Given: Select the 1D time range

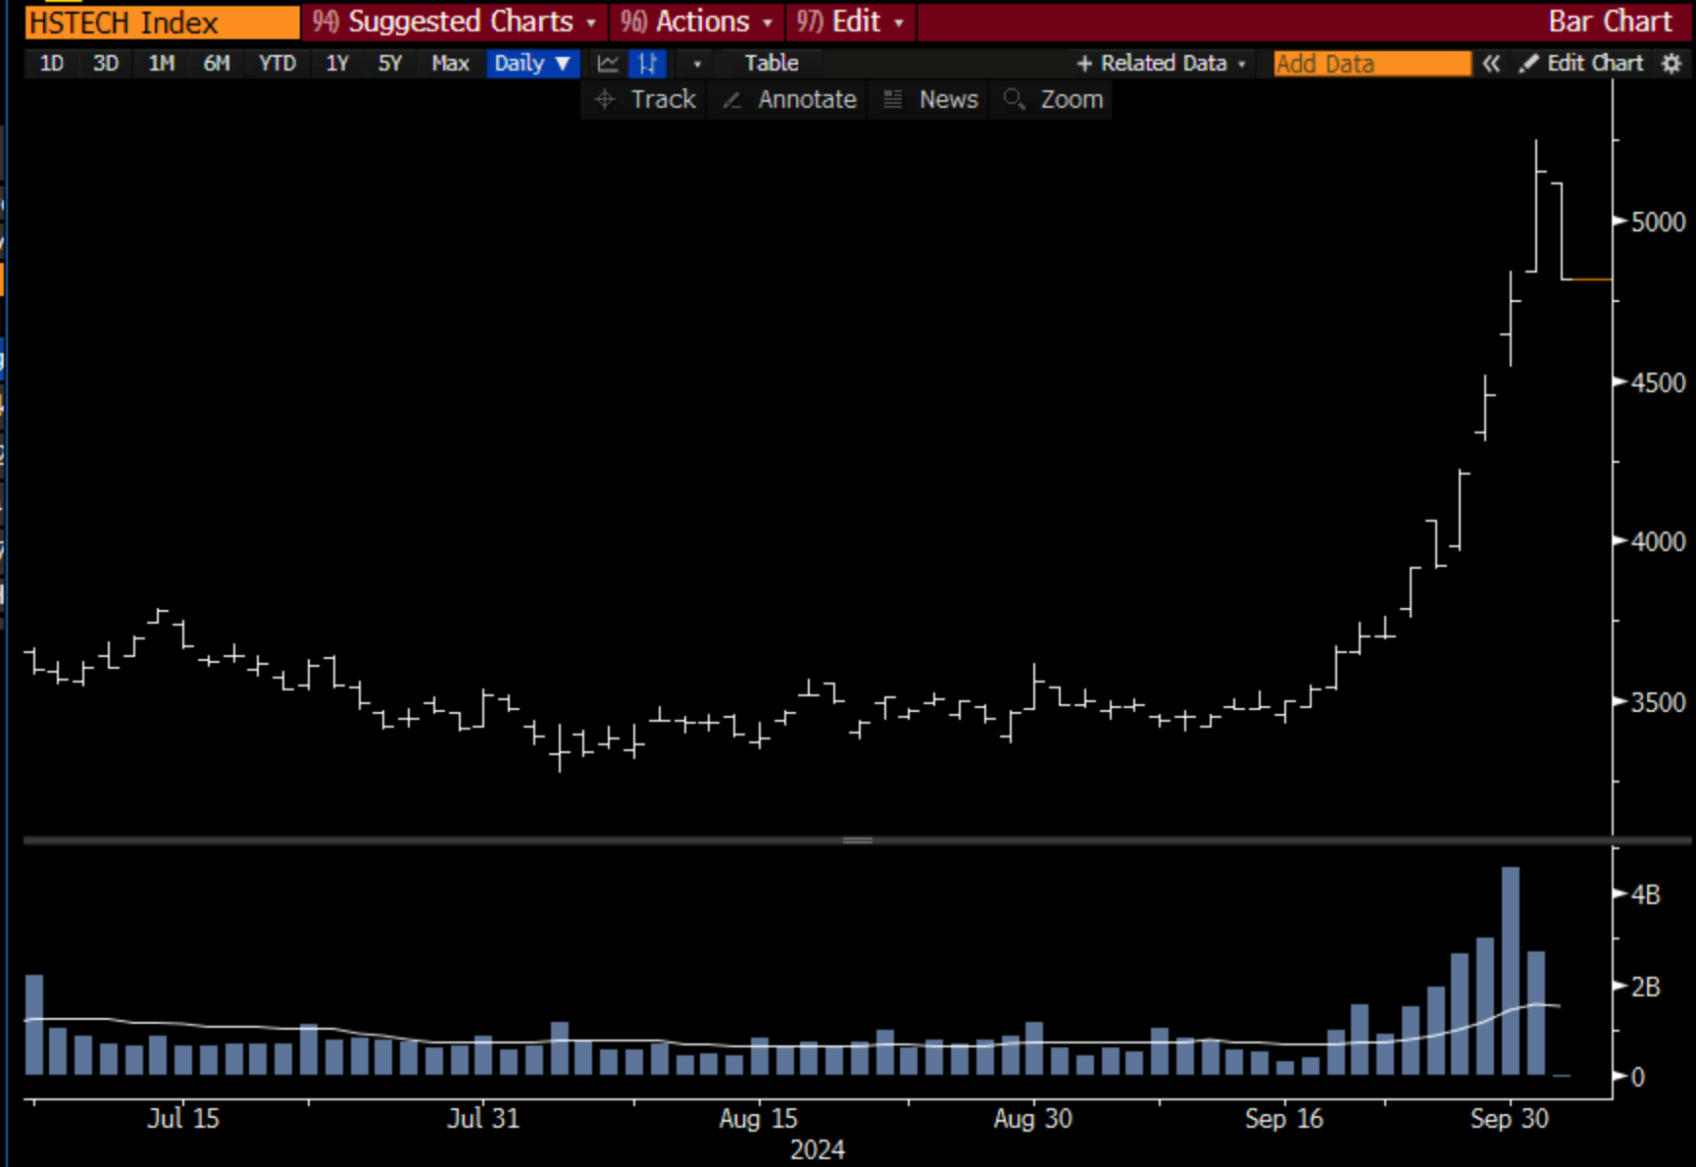Looking at the screenshot, I should coord(51,64).
